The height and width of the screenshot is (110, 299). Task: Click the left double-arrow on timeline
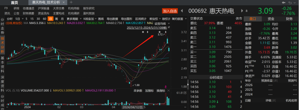[7, 108]
